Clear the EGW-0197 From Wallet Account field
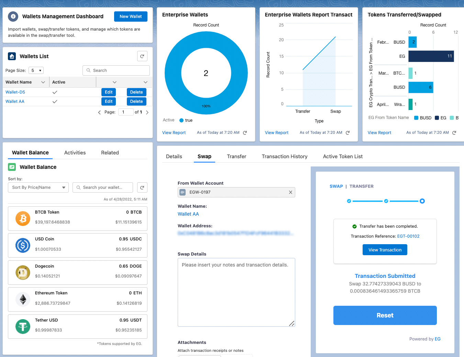The image size is (464, 357). pyautogui.click(x=290, y=192)
